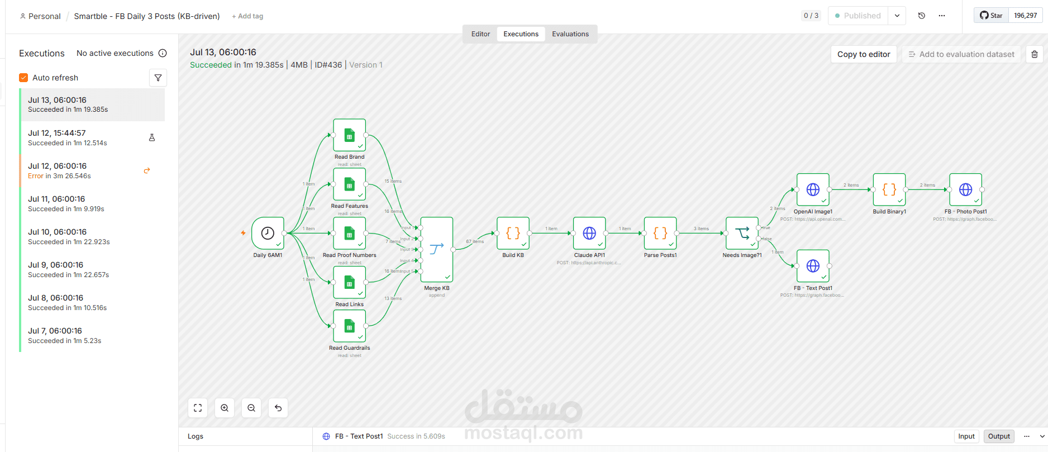Open workflow history clock icon
This screenshot has width=1048, height=452.
pos(922,16)
